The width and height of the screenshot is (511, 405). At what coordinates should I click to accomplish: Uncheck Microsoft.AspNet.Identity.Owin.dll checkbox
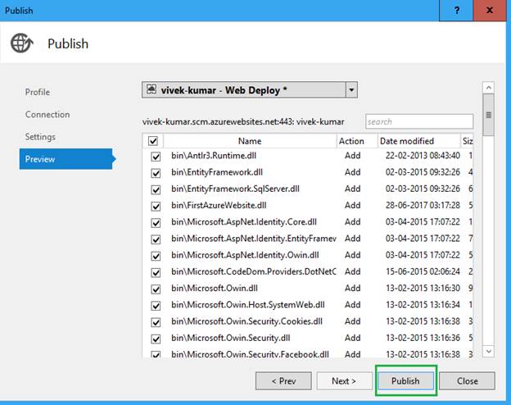pyautogui.click(x=156, y=256)
